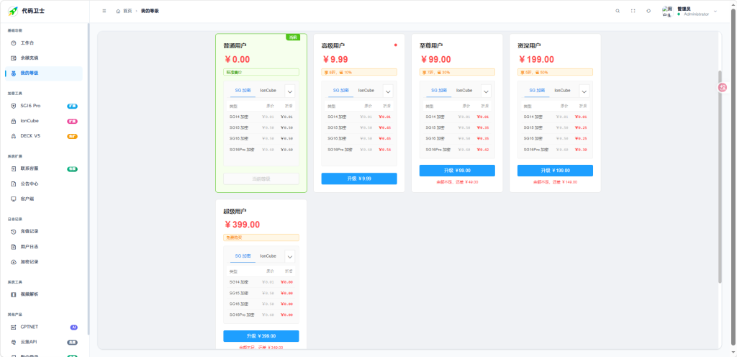Click the 升级 ¥399.00 upgrade button
737x357 pixels.
point(261,336)
